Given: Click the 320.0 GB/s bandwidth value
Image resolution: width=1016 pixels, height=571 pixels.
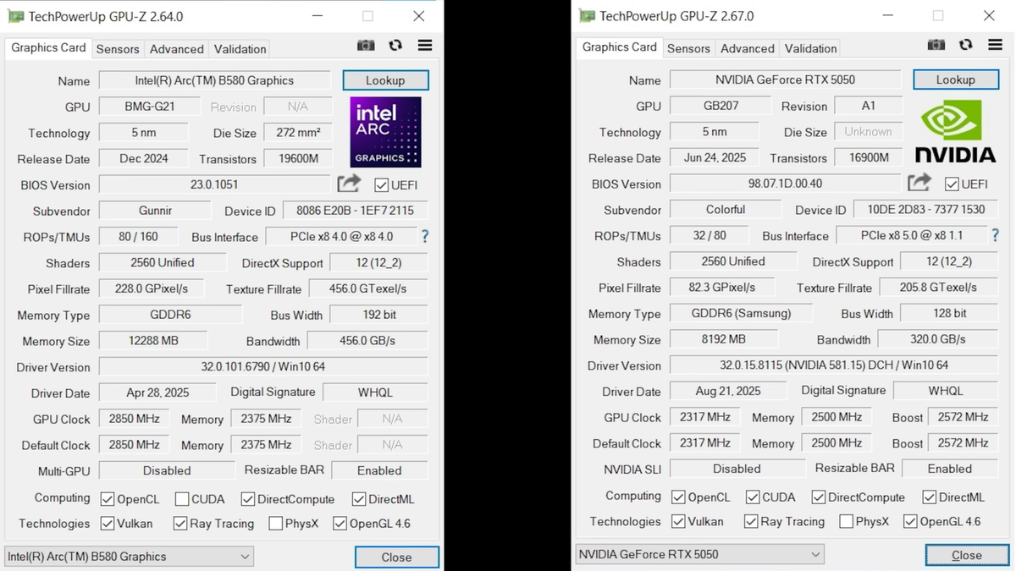Looking at the screenshot, I should coord(937,339).
